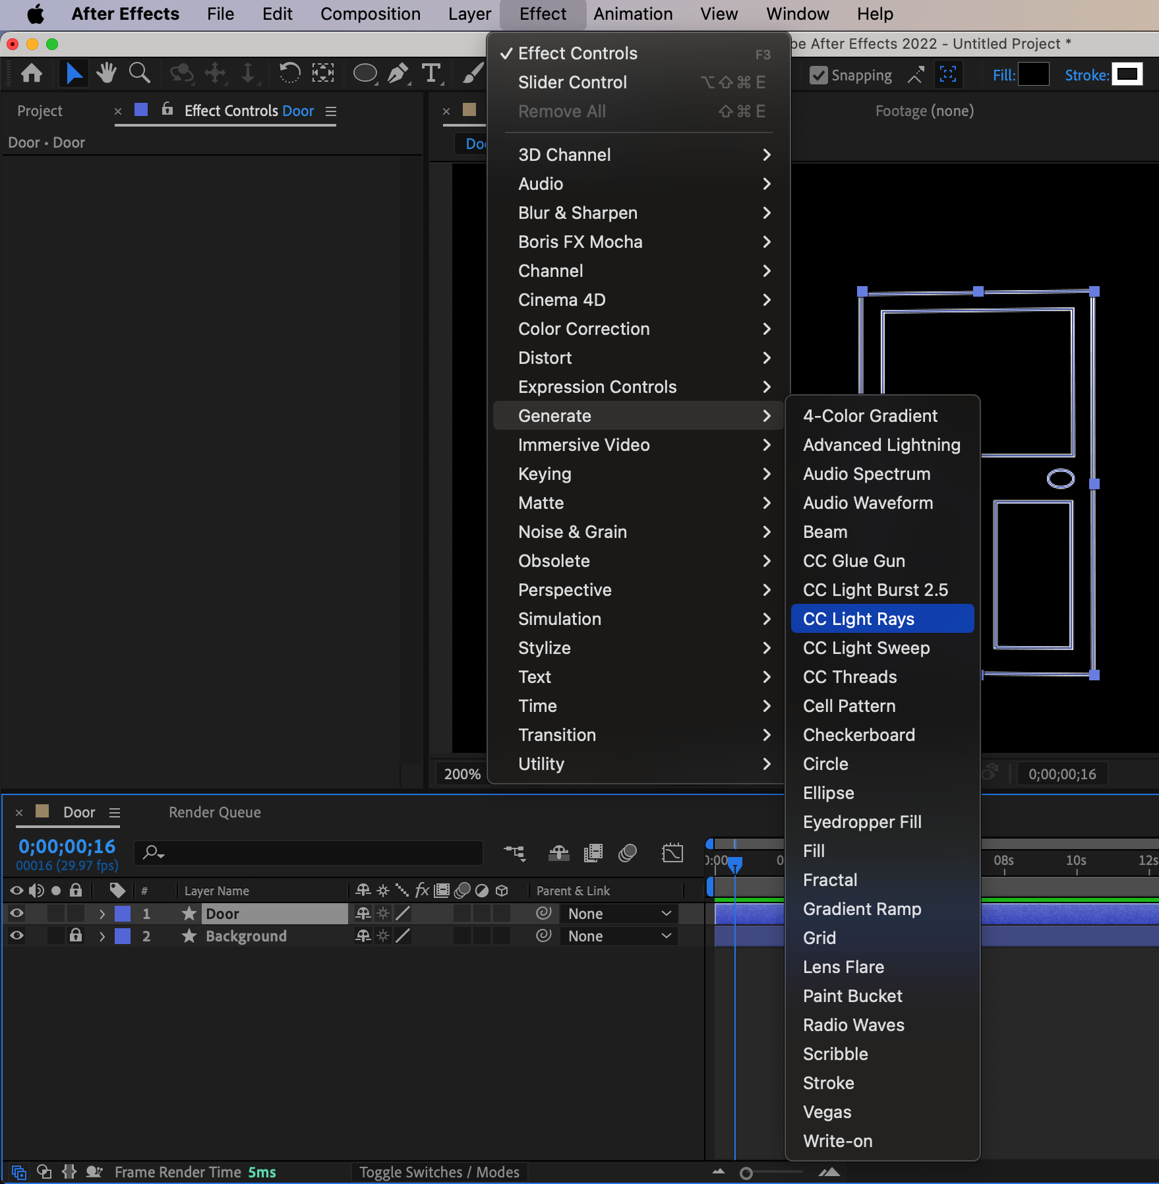Select the Ellipse shape tool

coord(365,73)
